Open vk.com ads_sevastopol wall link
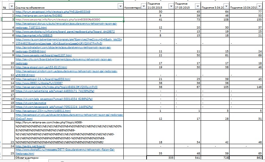The width and height of the screenshot is (265, 162). coord(54,99)
